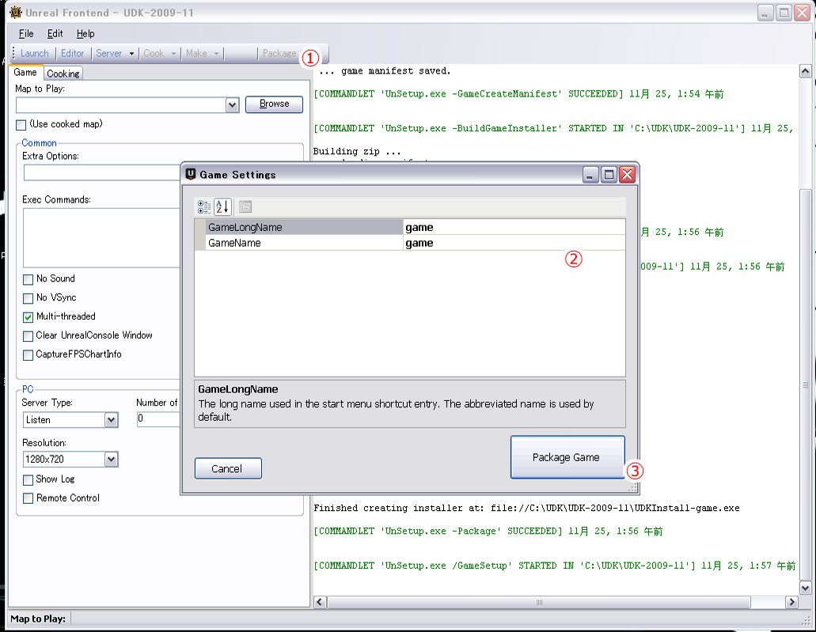
Task: Click the Extra Options text field
Action: pyautogui.click(x=102, y=172)
